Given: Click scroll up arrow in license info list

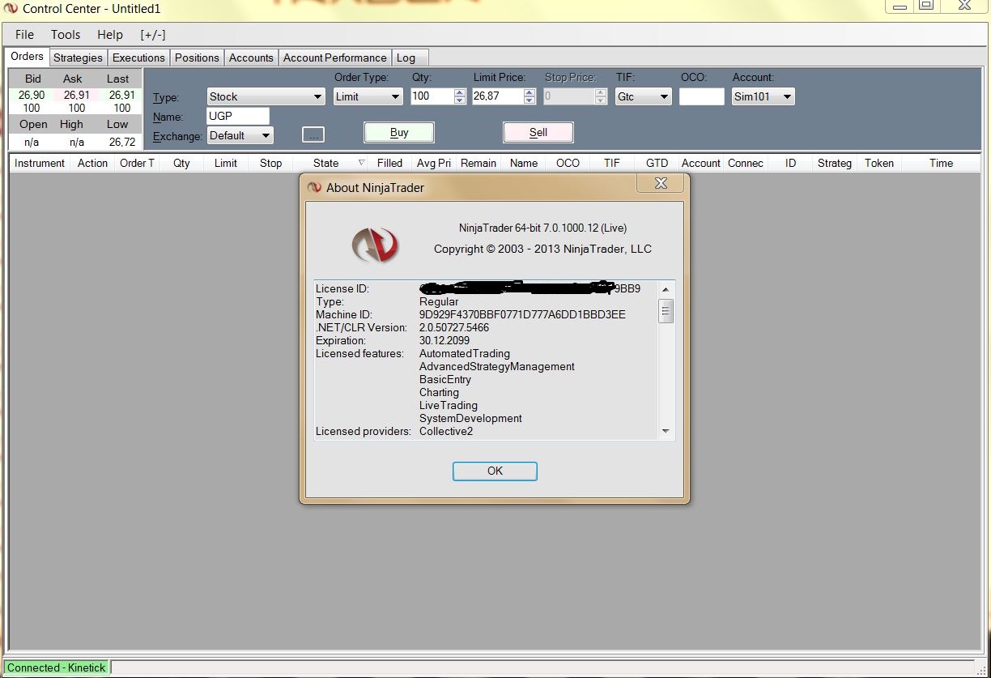Looking at the screenshot, I should [x=666, y=289].
